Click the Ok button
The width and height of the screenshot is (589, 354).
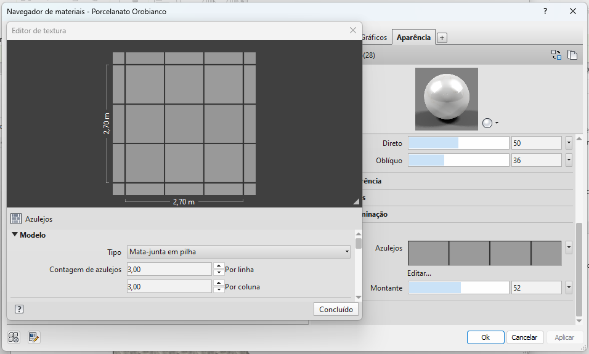485,337
